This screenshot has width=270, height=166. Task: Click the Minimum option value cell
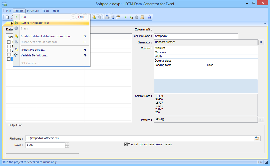[x=232, y=48]
